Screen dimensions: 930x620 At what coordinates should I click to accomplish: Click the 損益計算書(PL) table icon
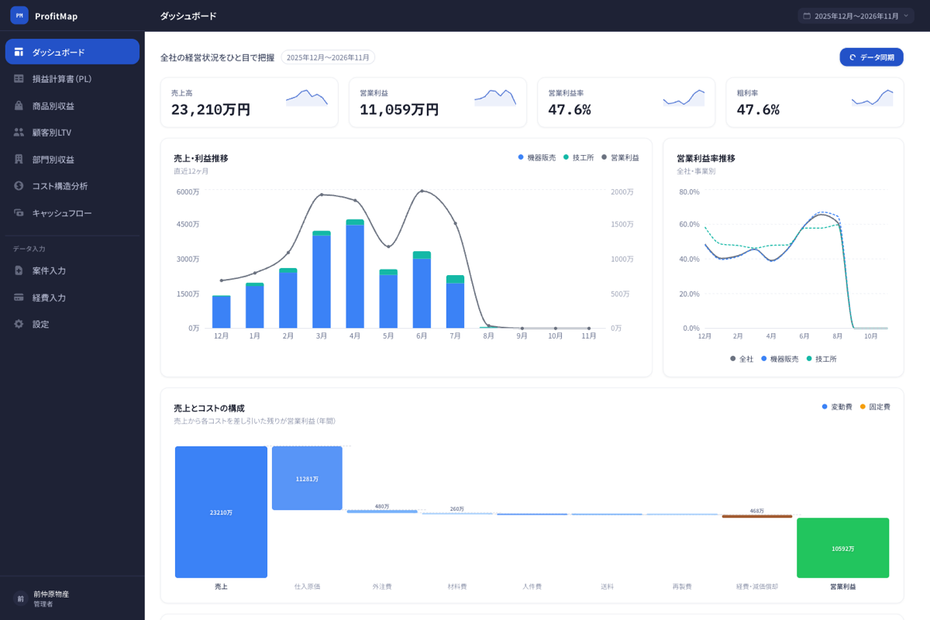[x=19, y=79]
